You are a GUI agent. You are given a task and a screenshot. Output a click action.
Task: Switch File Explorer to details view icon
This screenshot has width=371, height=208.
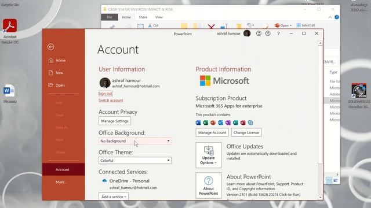point(329,180)
